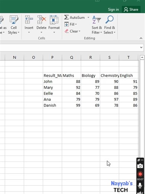
Task: Open recorder overlay more options
Action: 142,160
